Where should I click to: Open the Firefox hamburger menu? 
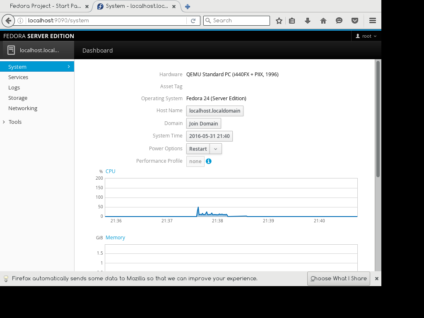pyautogui.click(x=373, y=21)
